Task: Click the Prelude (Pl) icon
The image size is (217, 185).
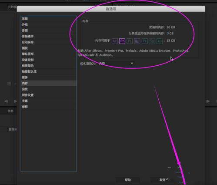Action: 130,41
